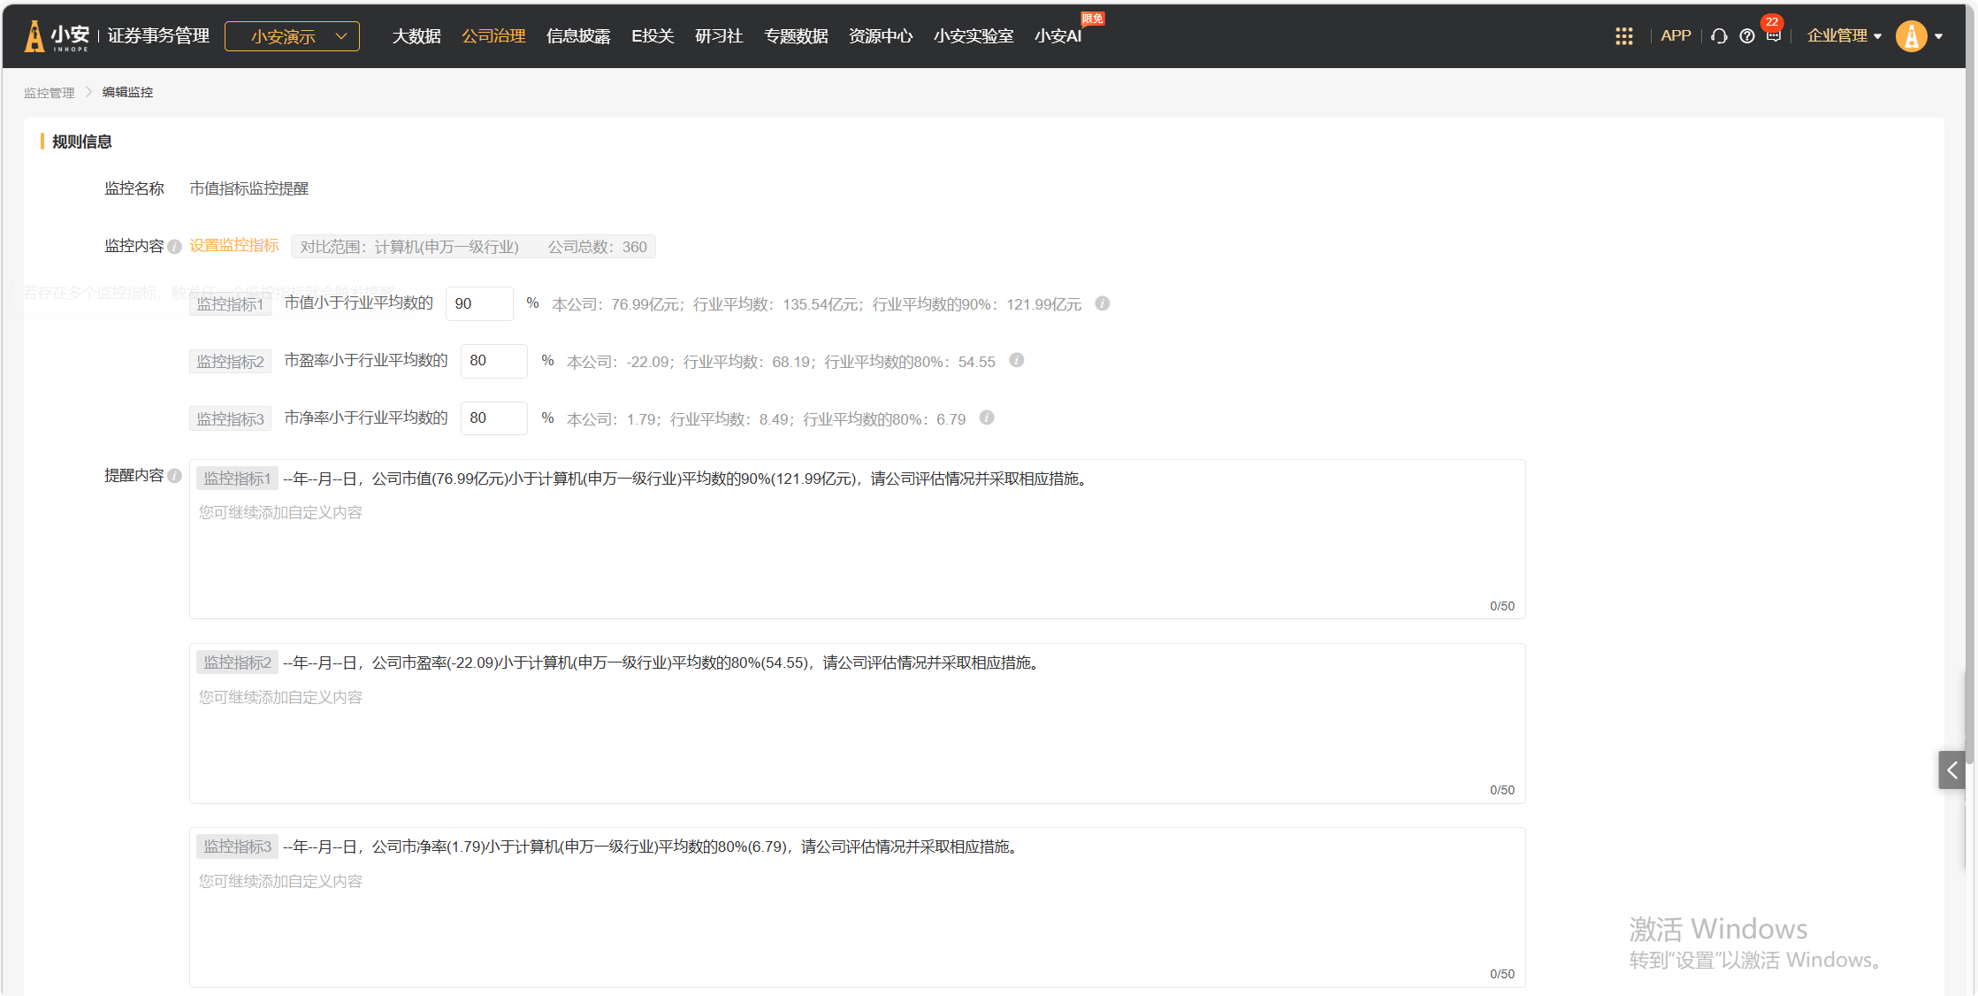This screenshot has width=1978, height=996.
Task: Open the 小安AI menu item
Action: point(1058,36)
